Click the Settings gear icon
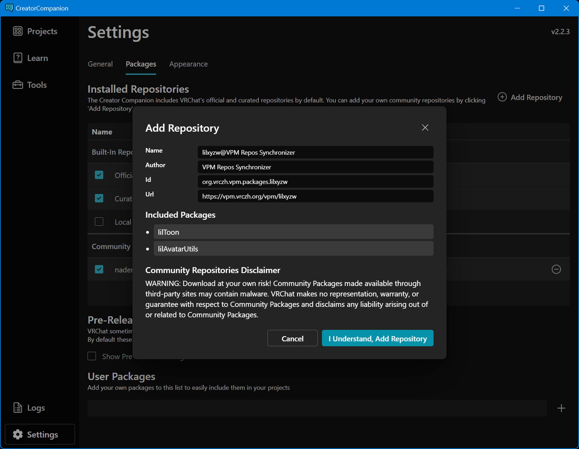 (x=18, y=434)
